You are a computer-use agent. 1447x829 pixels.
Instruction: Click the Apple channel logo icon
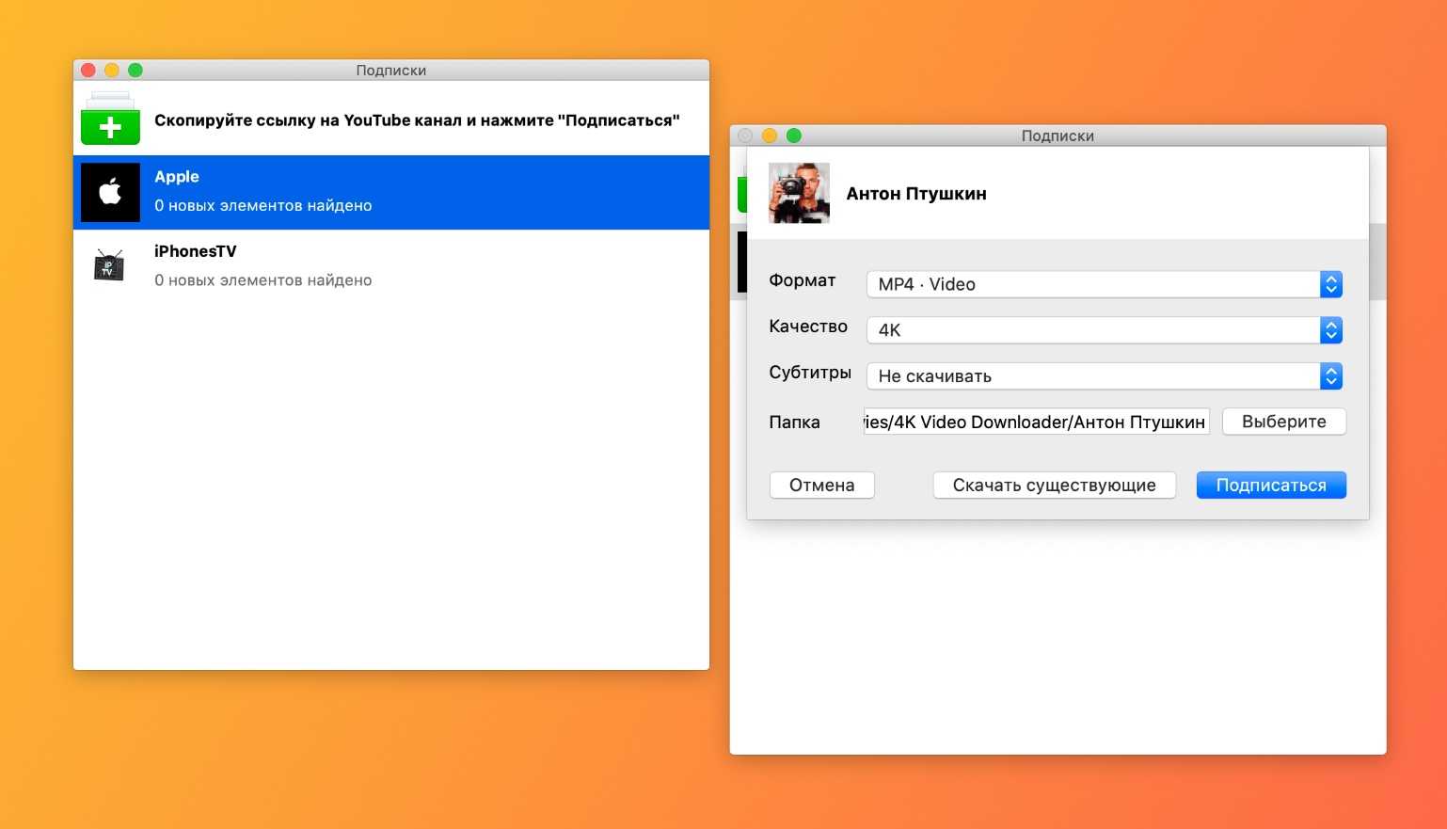click(110, 193)
